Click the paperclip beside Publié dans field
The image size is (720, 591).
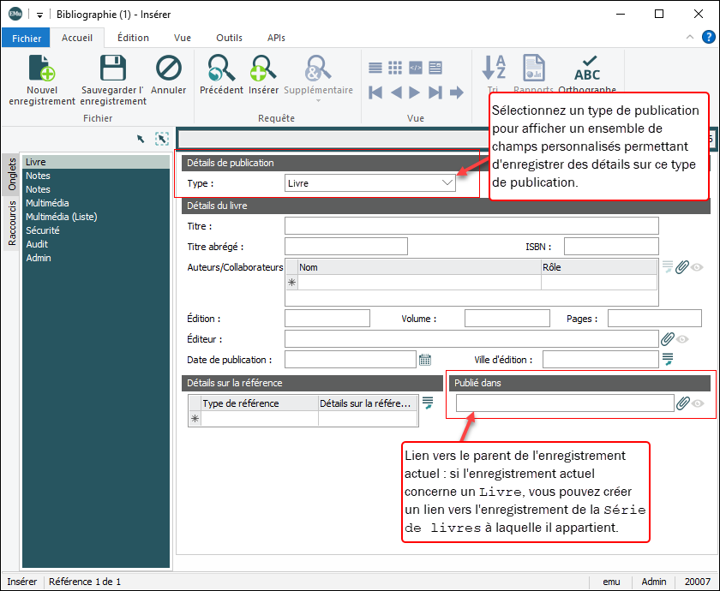[x=682, y=403]
